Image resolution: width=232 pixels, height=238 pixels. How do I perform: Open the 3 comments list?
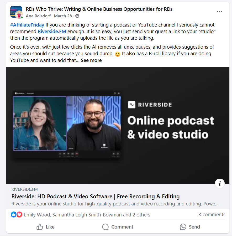coord(212,214)
